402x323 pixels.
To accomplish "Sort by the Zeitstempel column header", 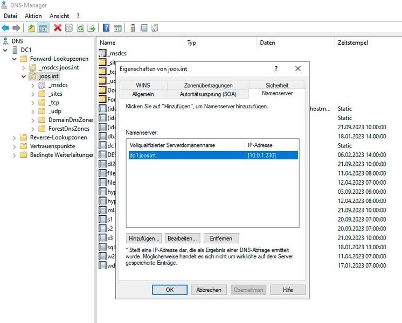I will pos(368,43).
